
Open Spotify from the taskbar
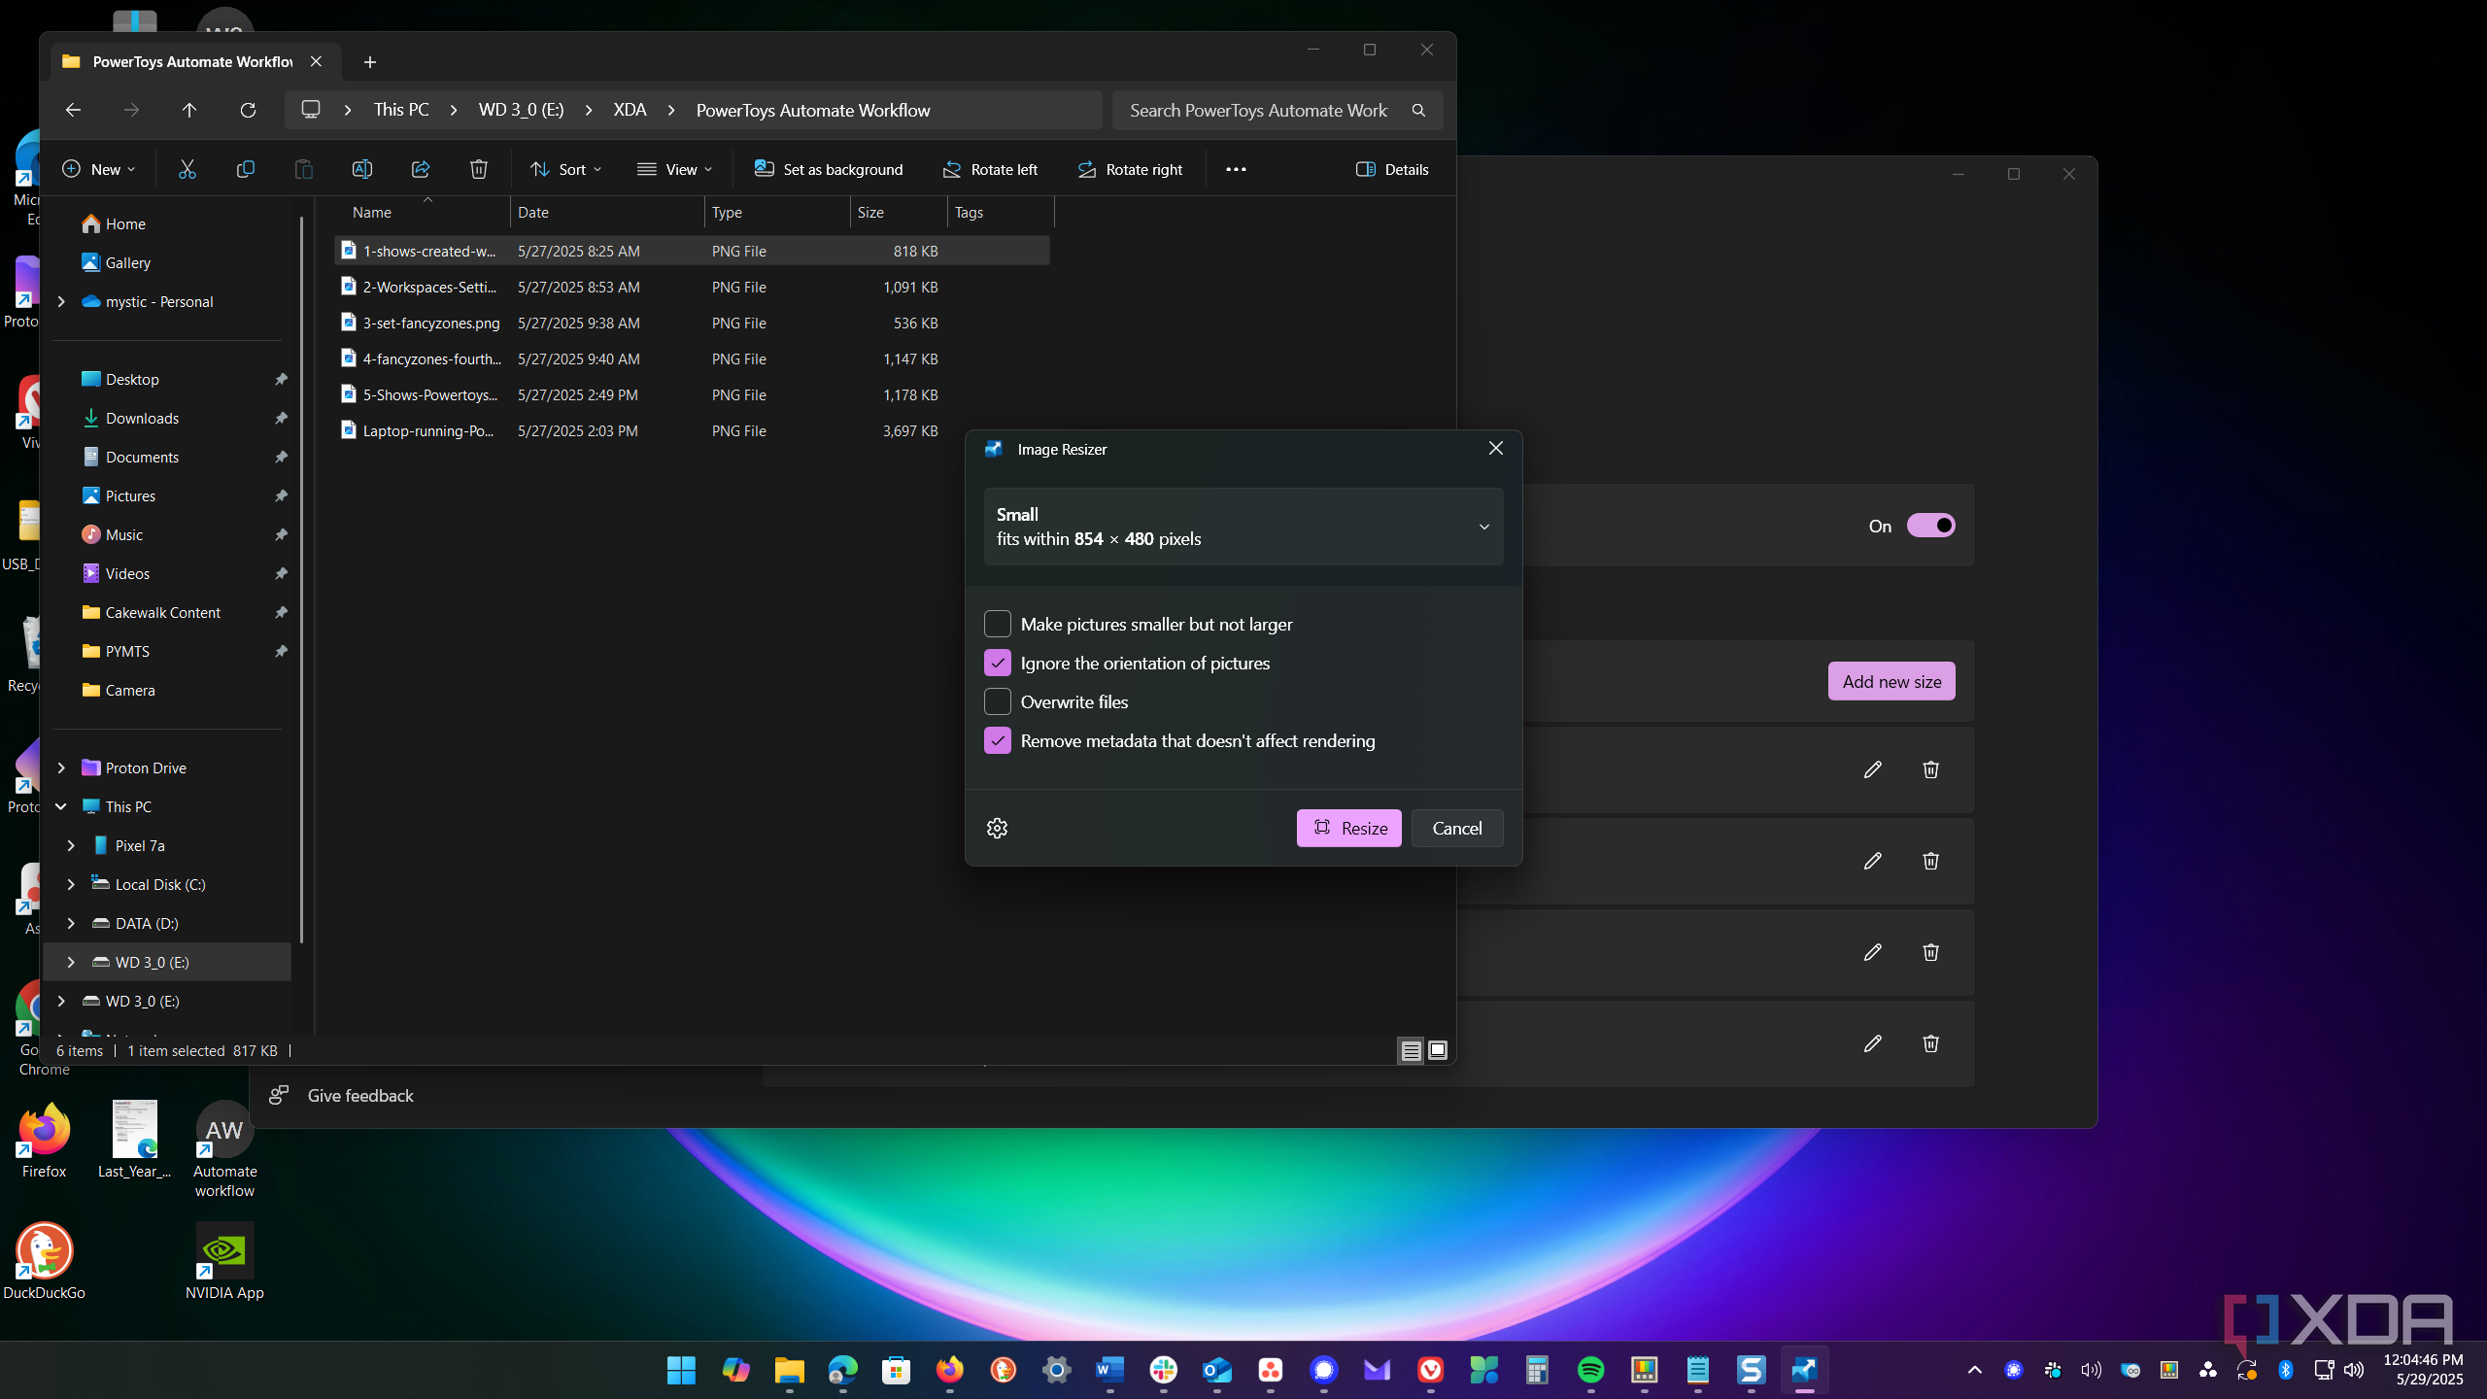click(x=1591, y=1370)
